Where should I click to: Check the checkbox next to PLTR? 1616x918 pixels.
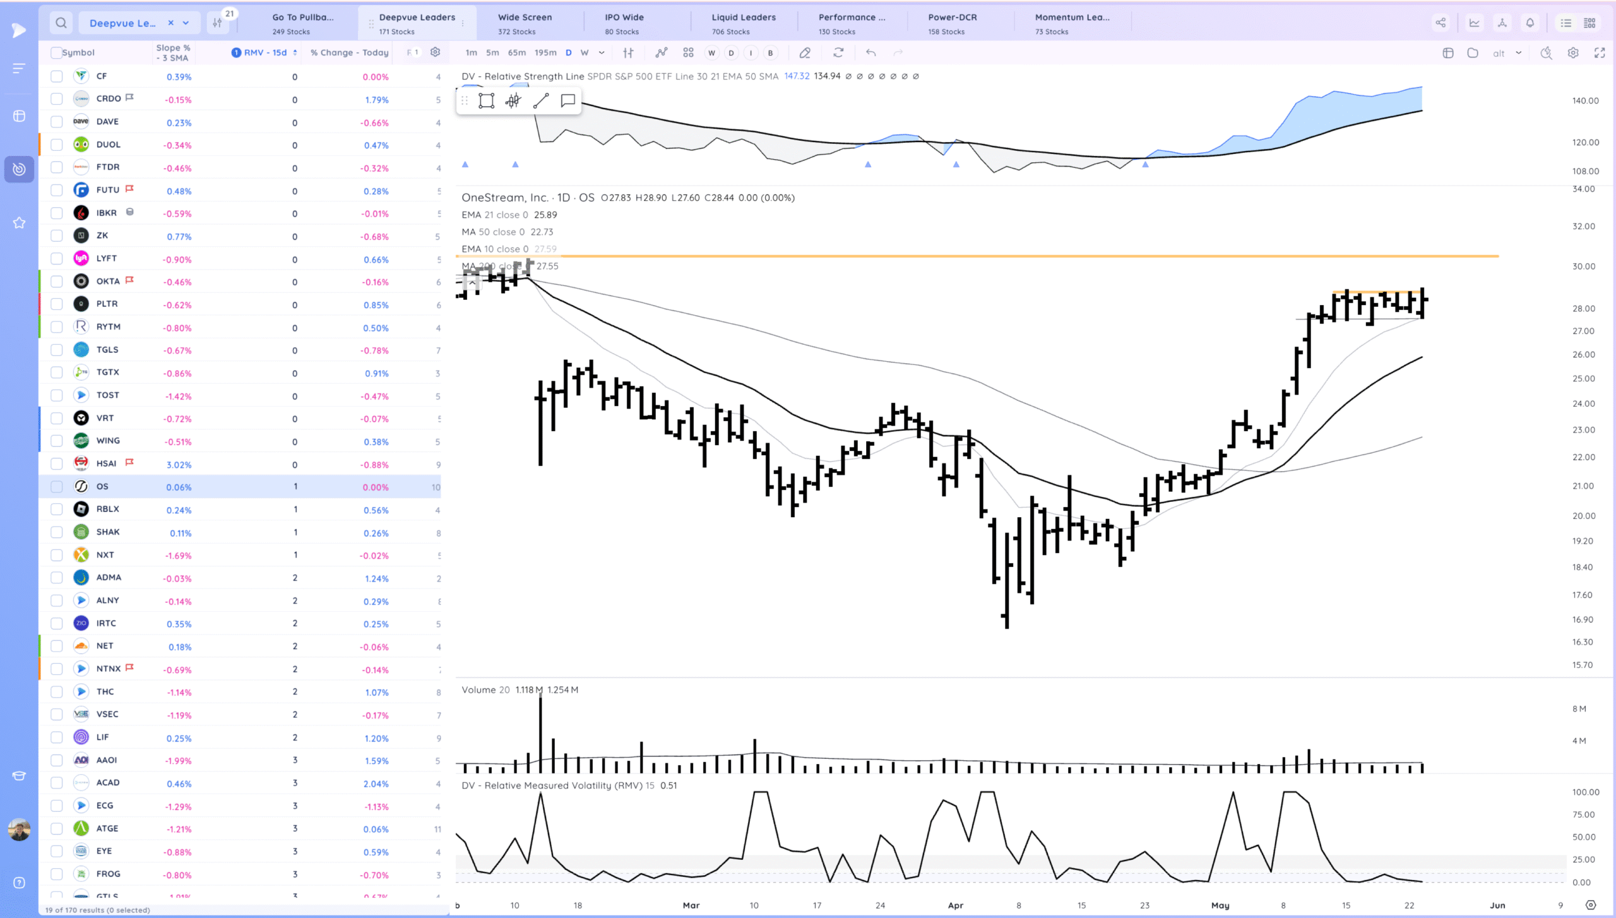(56, 304)
